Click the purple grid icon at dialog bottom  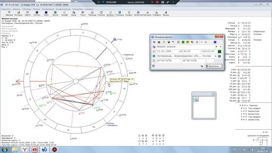[x=153, y=66]
